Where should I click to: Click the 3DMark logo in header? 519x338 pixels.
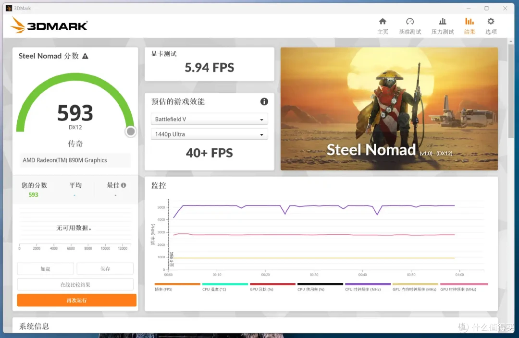pyautogui.click(x=49, y=25)
